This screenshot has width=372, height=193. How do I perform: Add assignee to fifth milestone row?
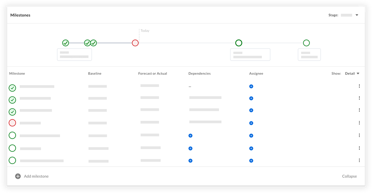pos(251,136)
